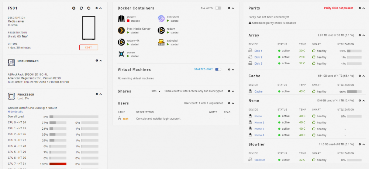Viewport: 369px width, 169px height.
Task: Open the Docker Containers settings gear
Action: click(x=229, y=8)
